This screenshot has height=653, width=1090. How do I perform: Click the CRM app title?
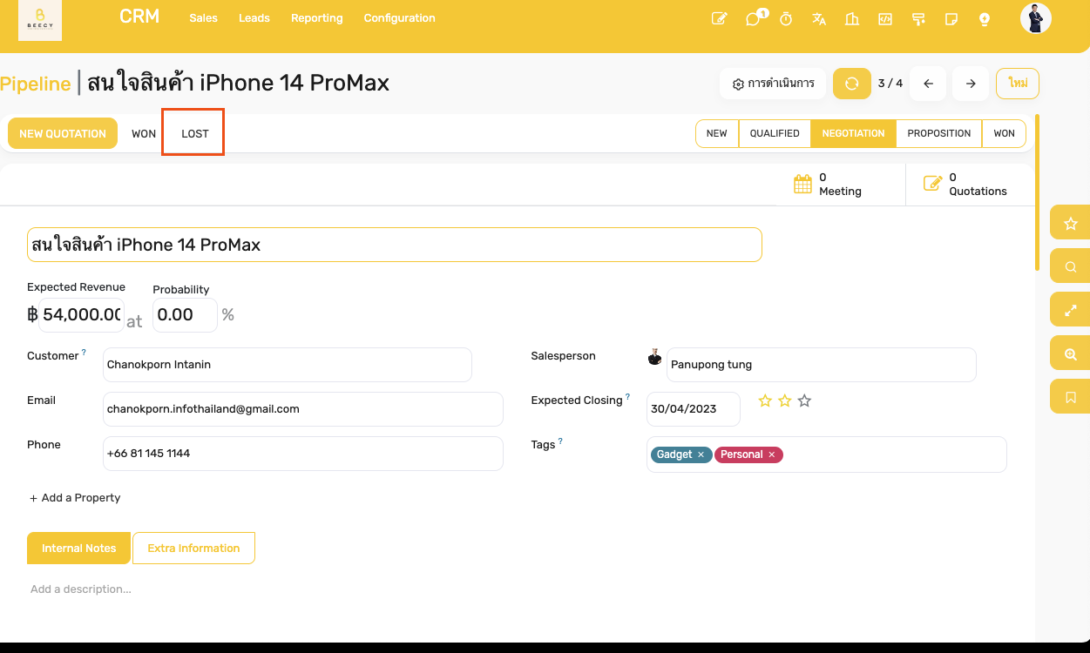139,17
